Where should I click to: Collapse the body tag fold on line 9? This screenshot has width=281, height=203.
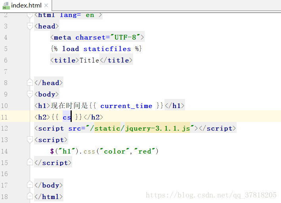pos(30,94)
